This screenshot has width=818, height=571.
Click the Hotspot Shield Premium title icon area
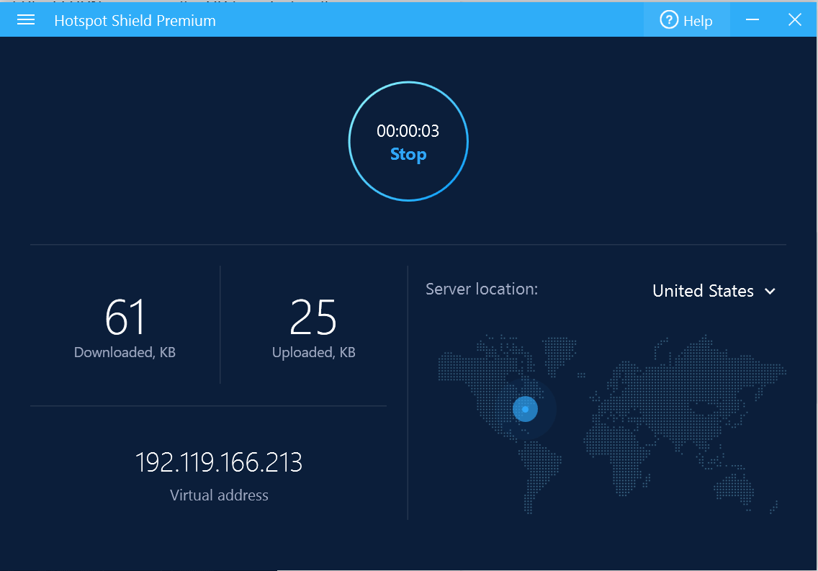[x=135, y=20]
